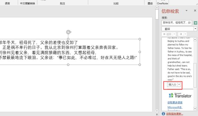Click the search box containing 那年冬天

(x=177, y=23)
